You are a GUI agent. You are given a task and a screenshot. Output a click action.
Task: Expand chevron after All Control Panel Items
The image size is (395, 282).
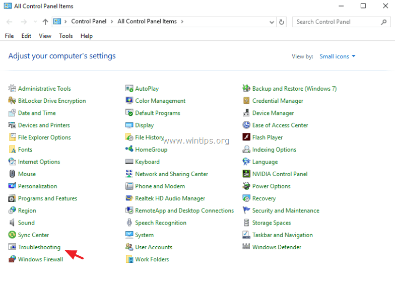182,22
